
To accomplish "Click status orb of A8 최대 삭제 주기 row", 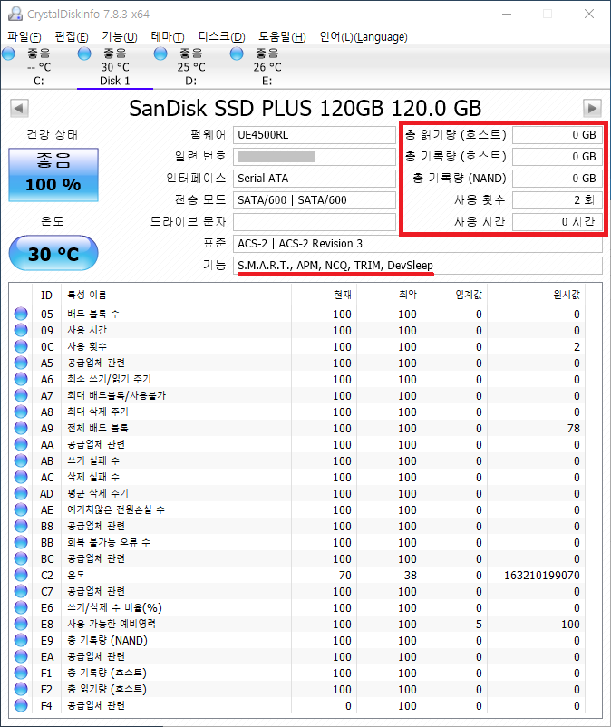I will tap(21, 412).
